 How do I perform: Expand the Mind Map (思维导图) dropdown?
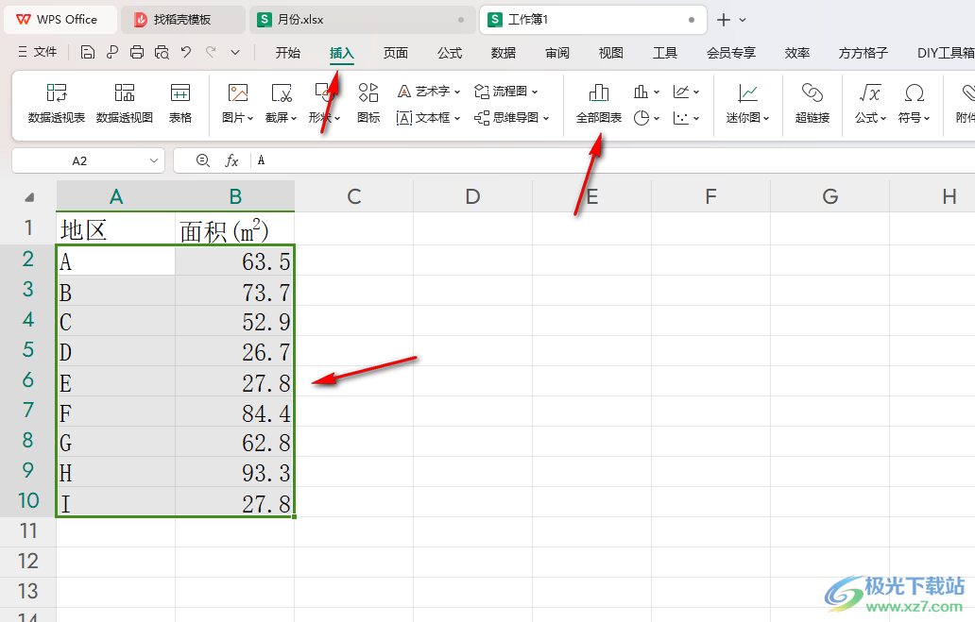point(546,118)
